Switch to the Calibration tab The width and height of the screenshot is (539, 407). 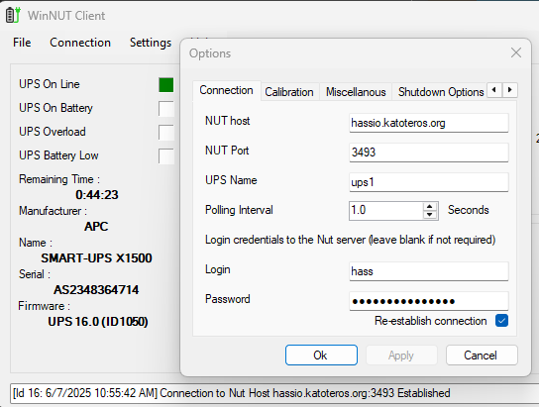point(289,92)
